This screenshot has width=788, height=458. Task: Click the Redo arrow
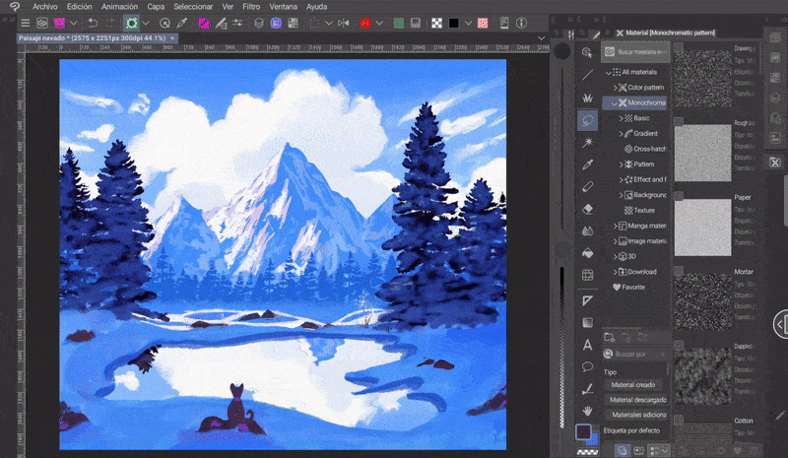(110, 23)
